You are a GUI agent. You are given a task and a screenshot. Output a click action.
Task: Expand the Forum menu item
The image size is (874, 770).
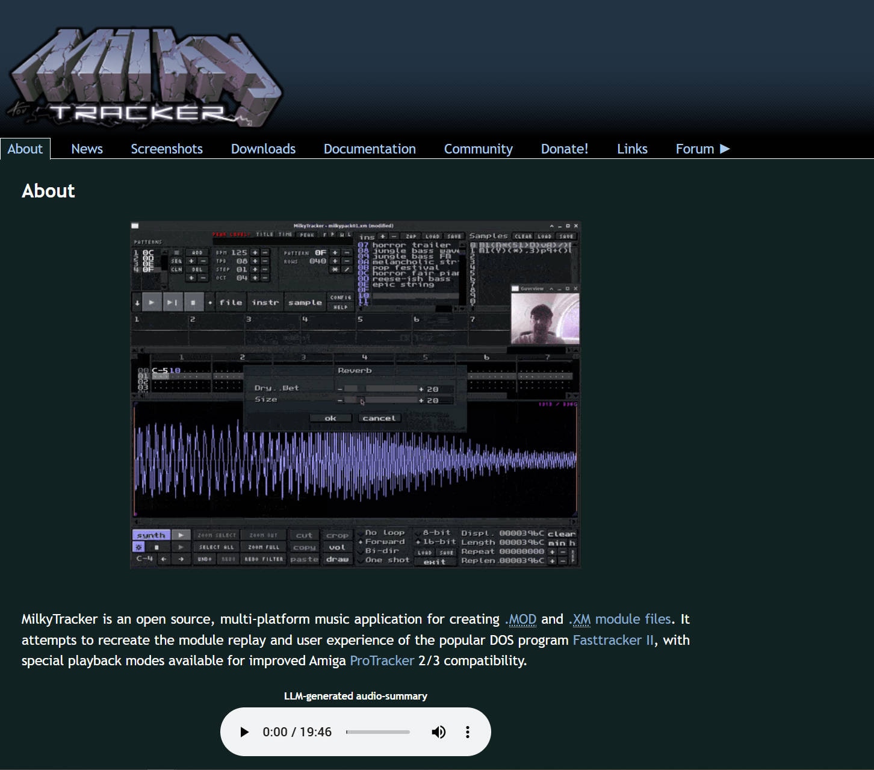point(702,149)
